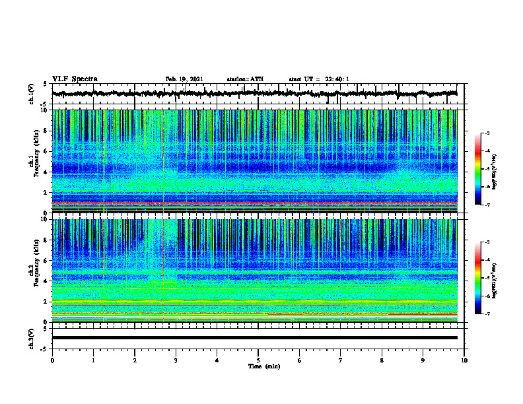Click the 'Time (min)' axis title
The height and width of the screenshot is (404, 523).
pyautogui.click(x=264, y=366)
